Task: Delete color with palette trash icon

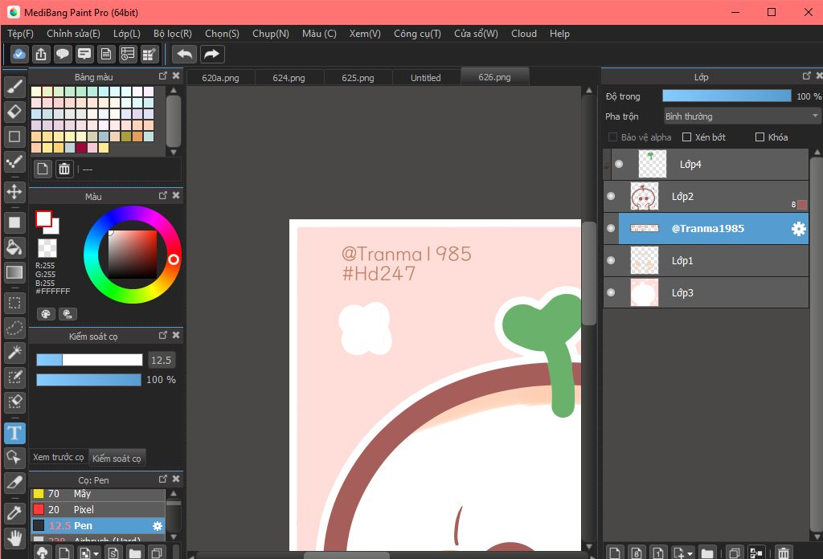Action: [x=64, y=169]
